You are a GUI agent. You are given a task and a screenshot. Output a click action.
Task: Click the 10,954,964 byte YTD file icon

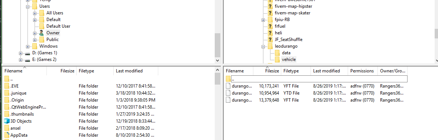228,93
